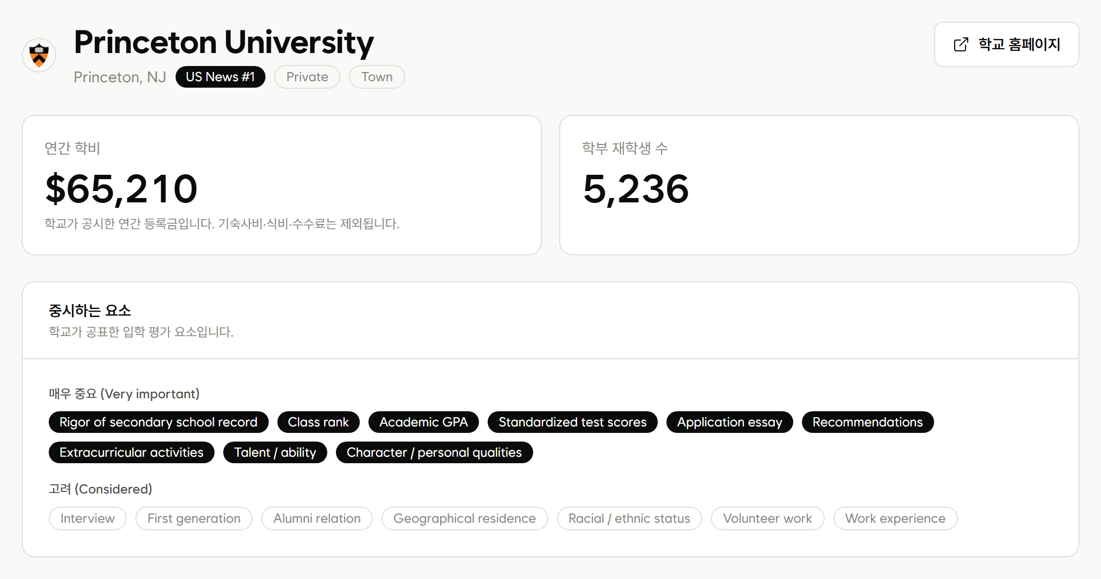Click the 매우 중요 (Very important) label
This screenshot has width=1101, height=579.
click(x=124, y=393)
